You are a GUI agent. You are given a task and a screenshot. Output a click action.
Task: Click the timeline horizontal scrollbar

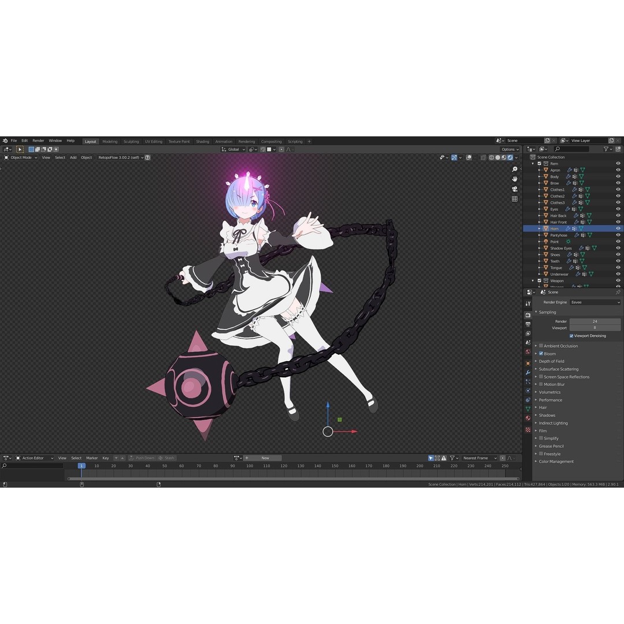point(294,479)
